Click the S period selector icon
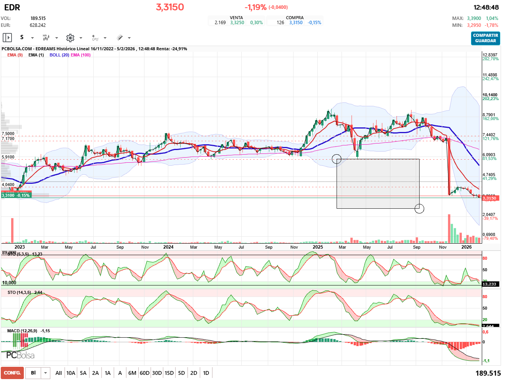The width and height of the screenshot is (506, 381). (22, 37)
